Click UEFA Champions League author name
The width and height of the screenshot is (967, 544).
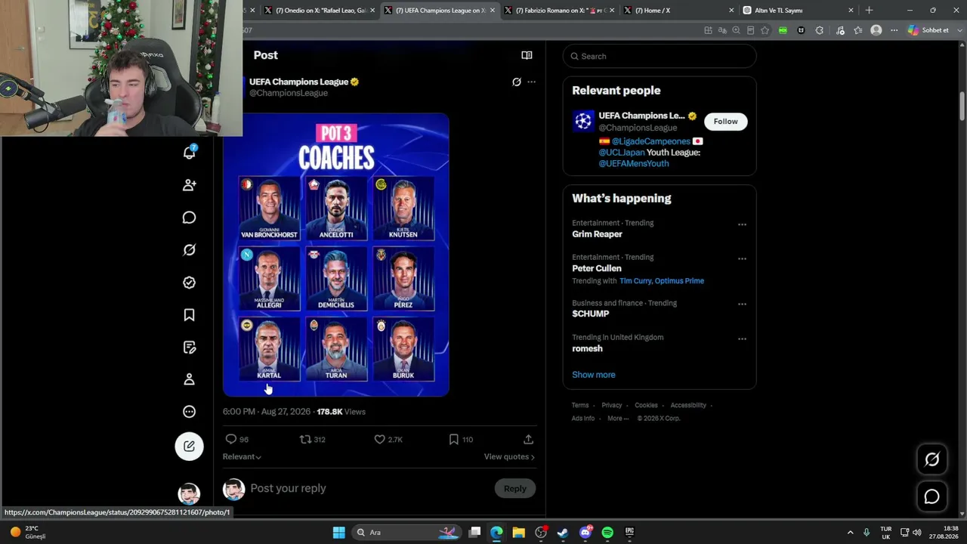click(298, 82)
